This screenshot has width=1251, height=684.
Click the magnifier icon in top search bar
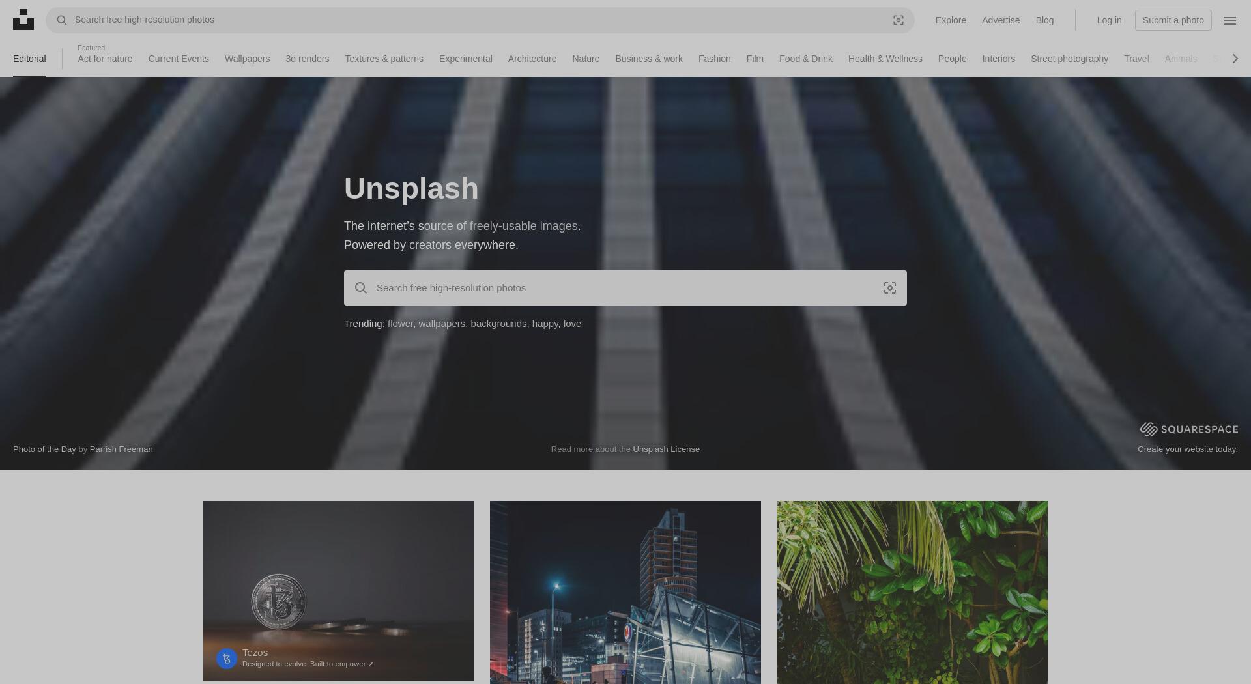[62, 20]
